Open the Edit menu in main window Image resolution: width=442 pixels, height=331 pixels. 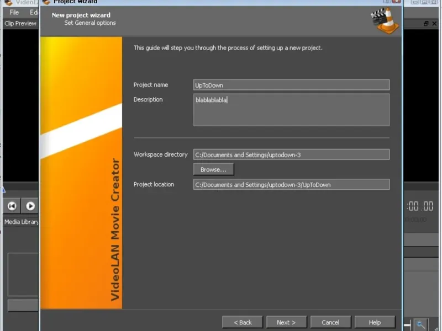point(34,12)
